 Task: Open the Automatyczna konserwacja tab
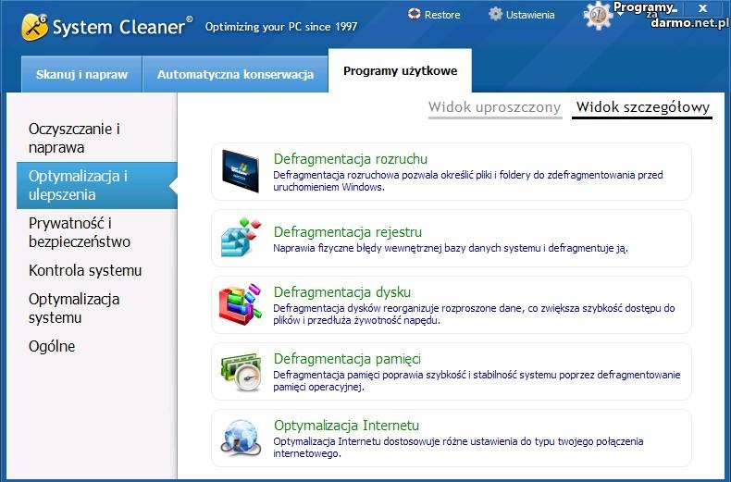tap(235, 74)
